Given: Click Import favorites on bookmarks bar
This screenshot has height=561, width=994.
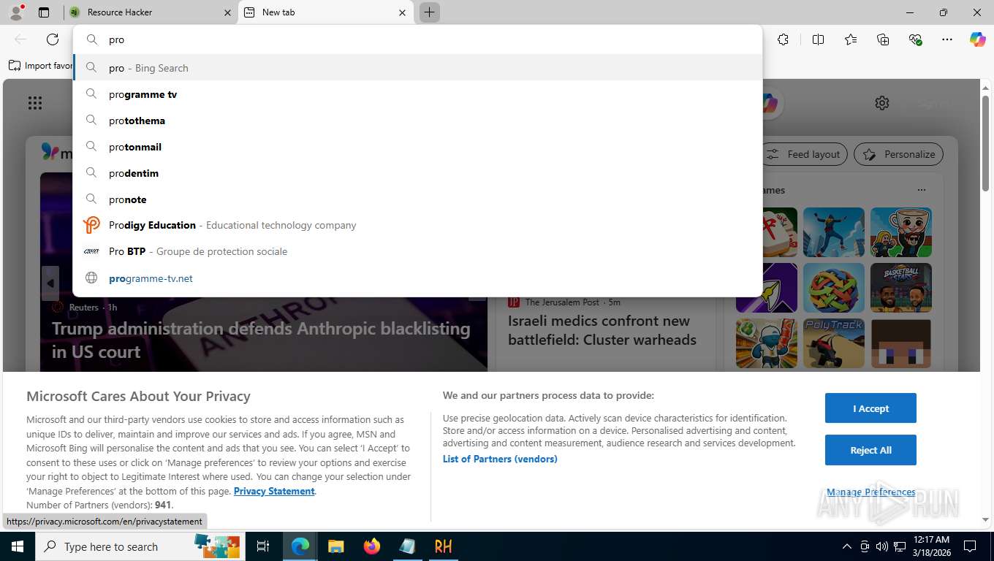Looking at the screenshot, I should pyautogui.click(x=41, y=66).
